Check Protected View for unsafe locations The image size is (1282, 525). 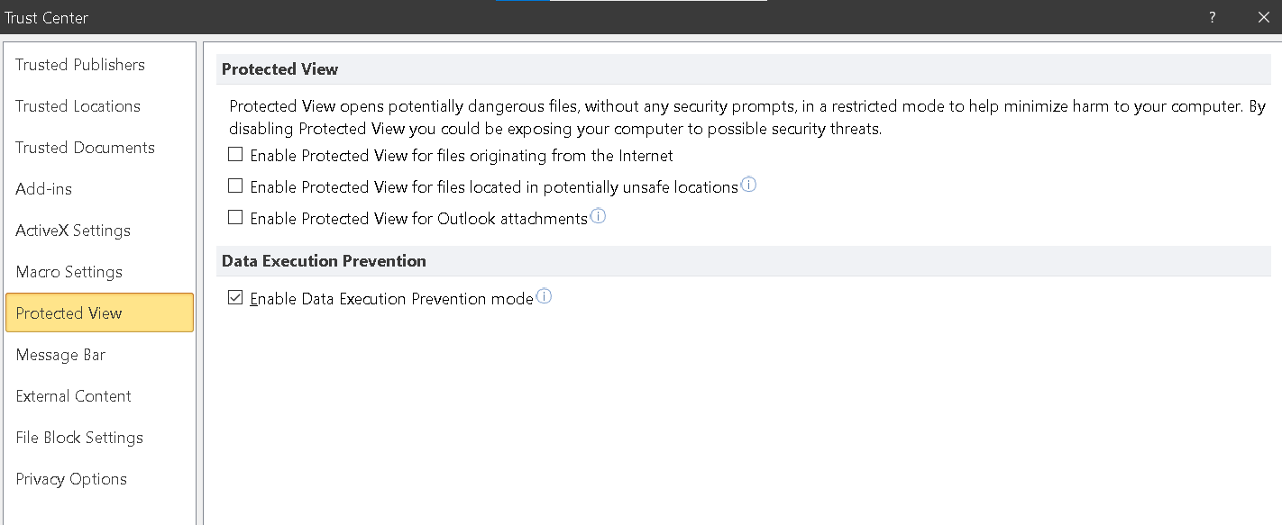pyautogui.click(x=235, y=186)
